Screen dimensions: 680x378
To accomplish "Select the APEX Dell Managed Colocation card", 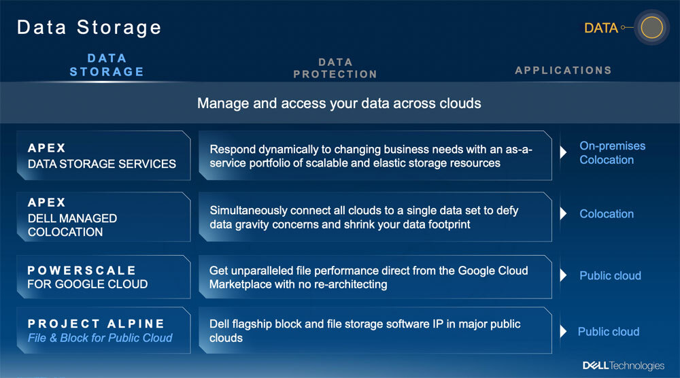I will click(103, 217).
